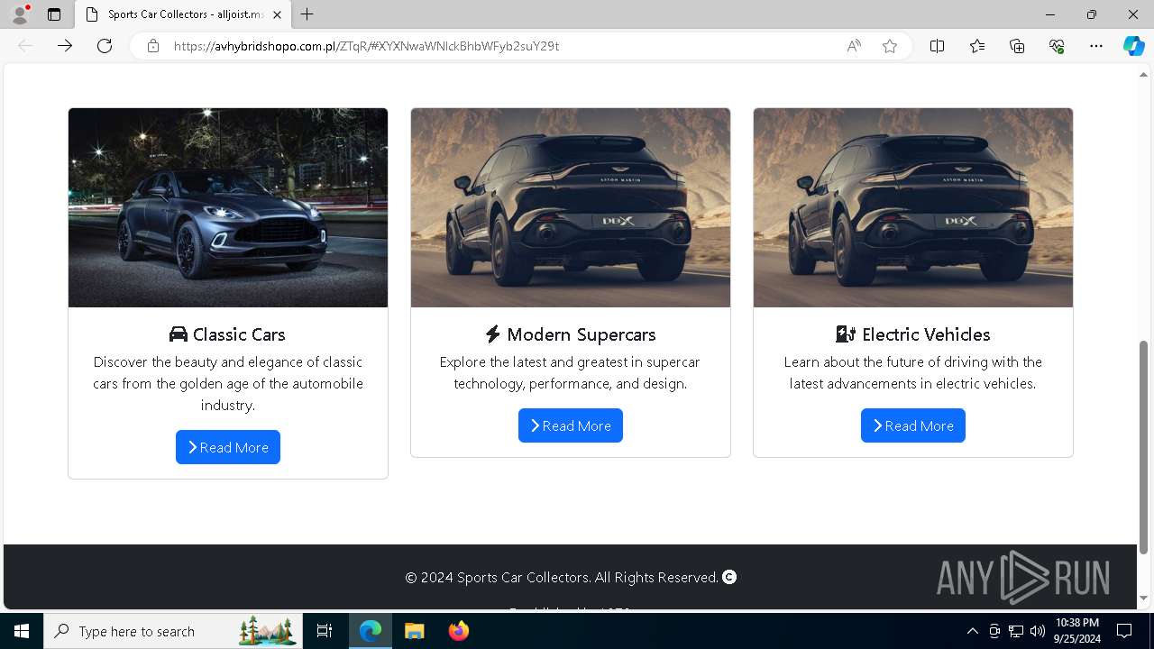Click the copyright circle icon in footer
This screenshot has height=649, width=1154.
(x=729, y=577)
